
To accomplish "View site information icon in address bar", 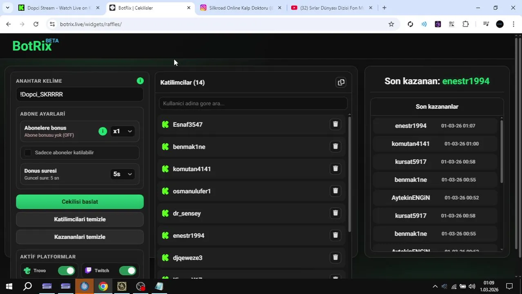I will click(x=52, y=24).
